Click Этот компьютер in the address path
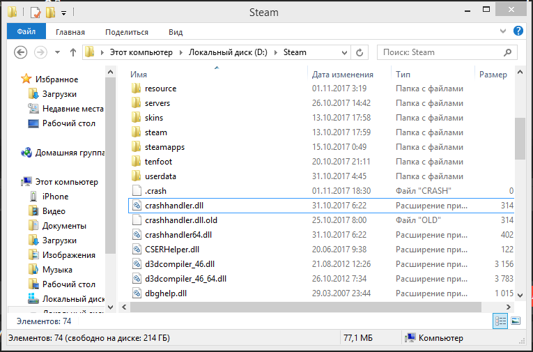 point(141,52)
